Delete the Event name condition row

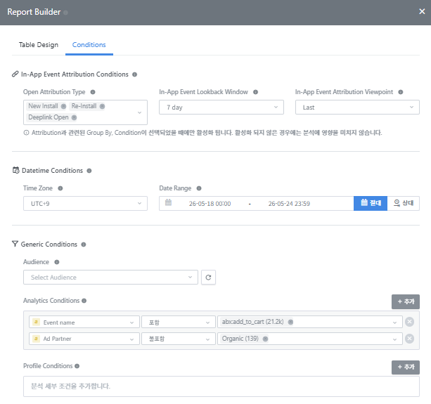point(410,322)
